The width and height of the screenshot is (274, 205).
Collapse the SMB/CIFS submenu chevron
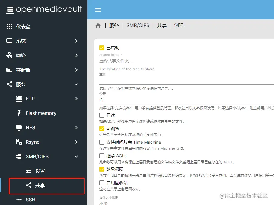pyautogui.click(x=76, y=156)
